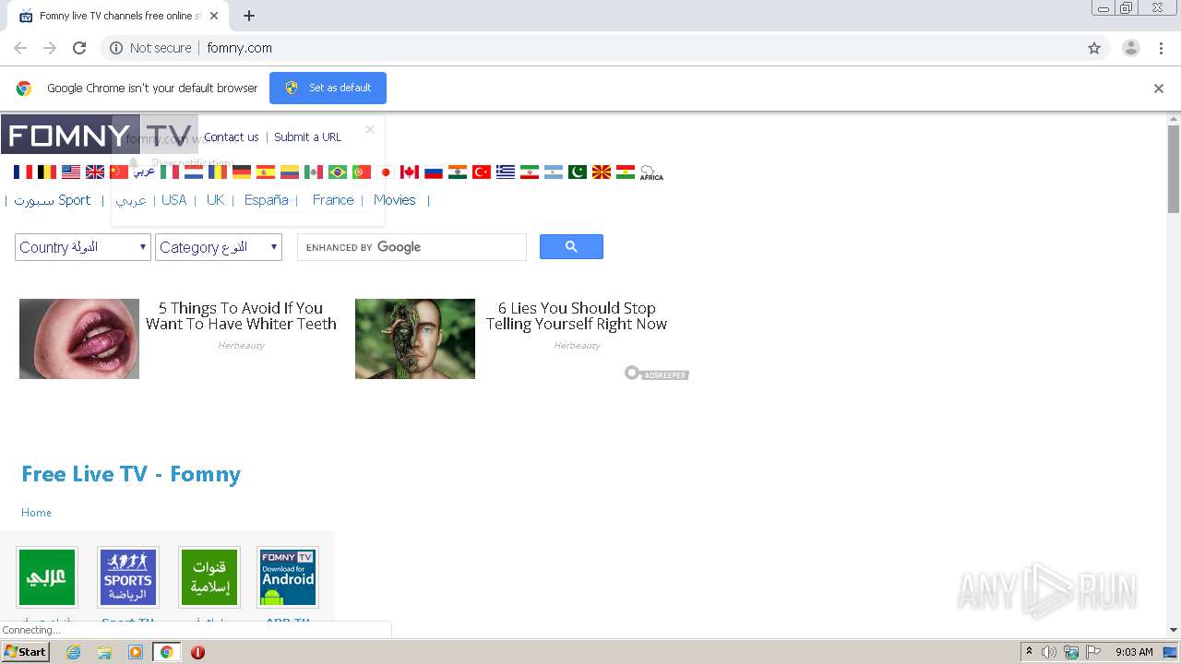Click the North Macedonia flag icon
This screenshot has width=1181, height=664.
click(x=602, y=172)
